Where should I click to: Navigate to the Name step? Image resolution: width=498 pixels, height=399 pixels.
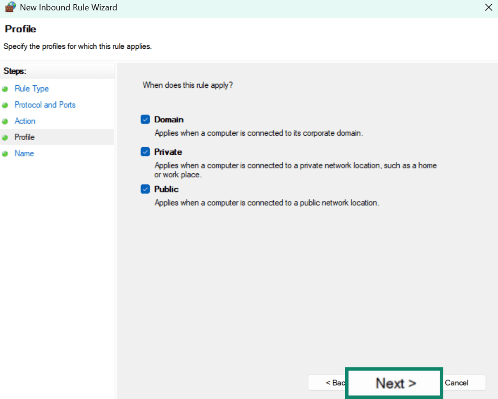pyautogui.click(x=24, y=154)
